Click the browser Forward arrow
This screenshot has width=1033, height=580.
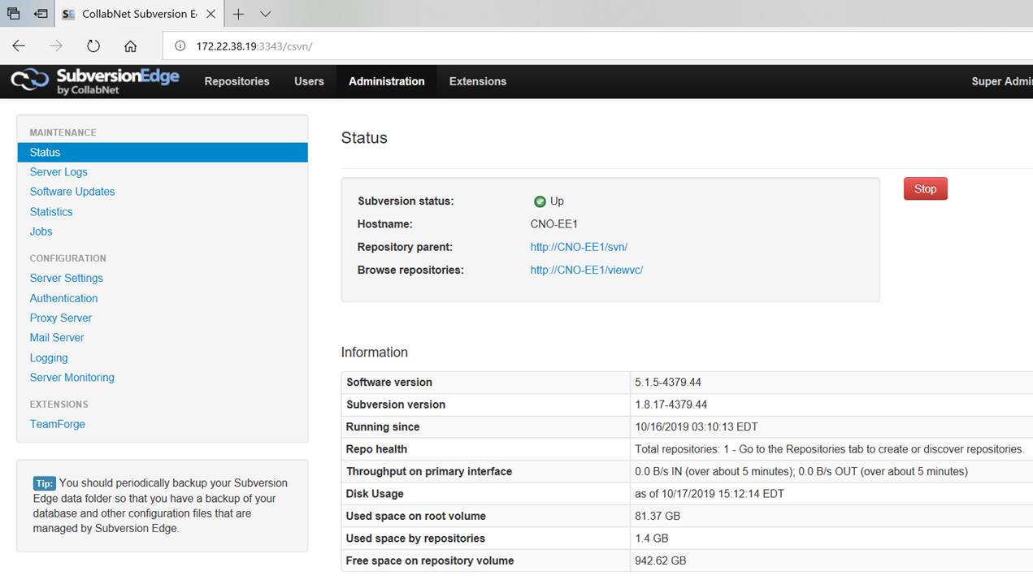click(55, 46)
